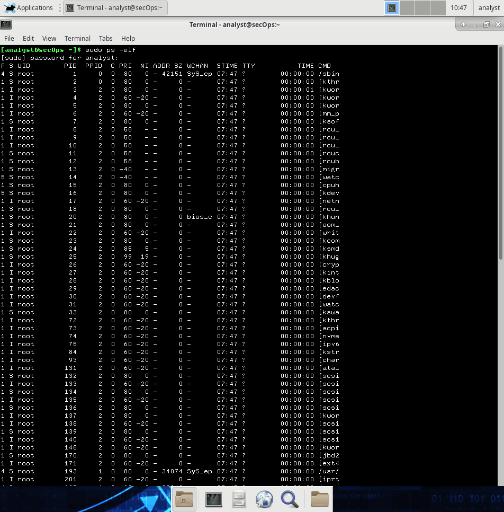Click the [analyst@secOps ~]$ prompt
504x512 pixels.
point(41,50)
